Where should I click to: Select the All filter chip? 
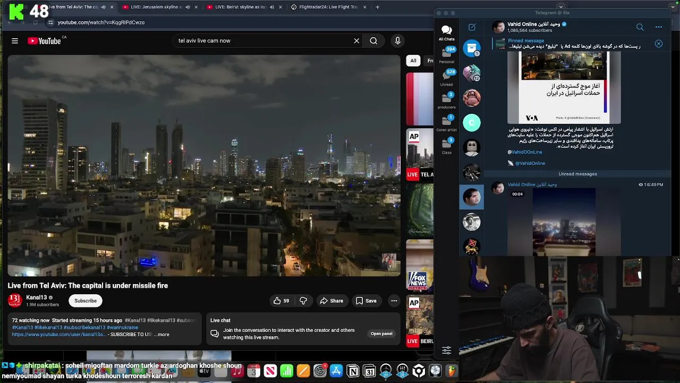(x=413, y=61)
